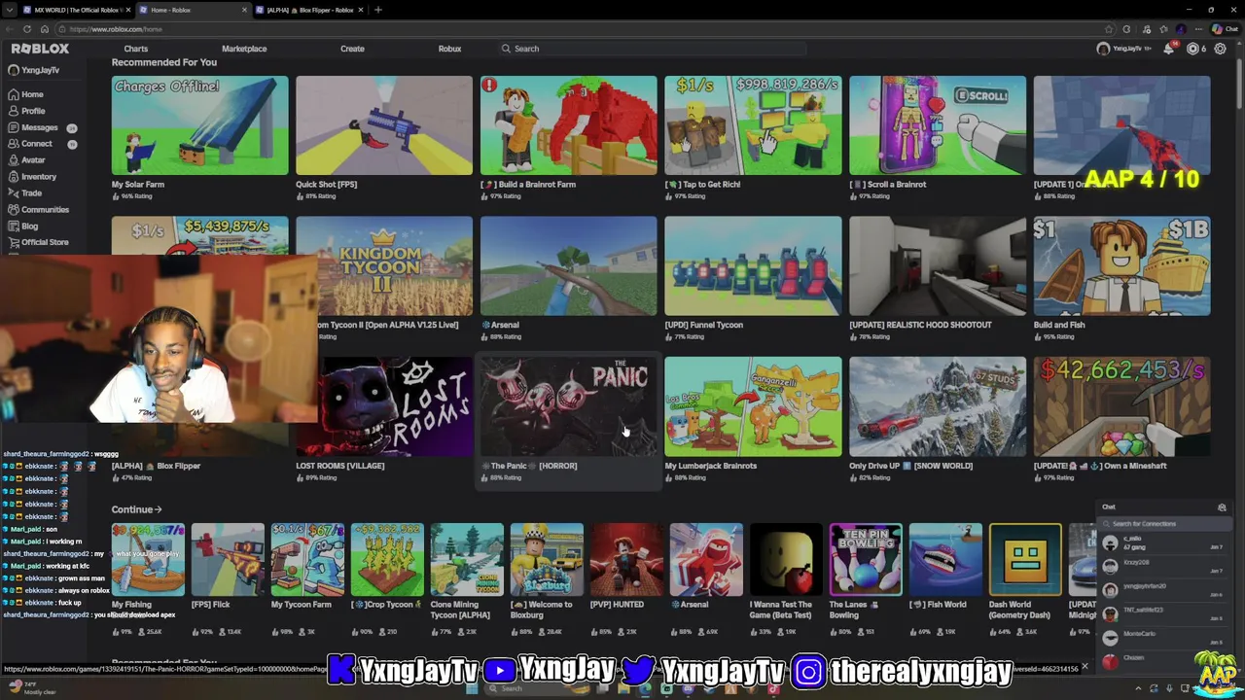Open the Avatar sidebar icon

click(14, 160)
